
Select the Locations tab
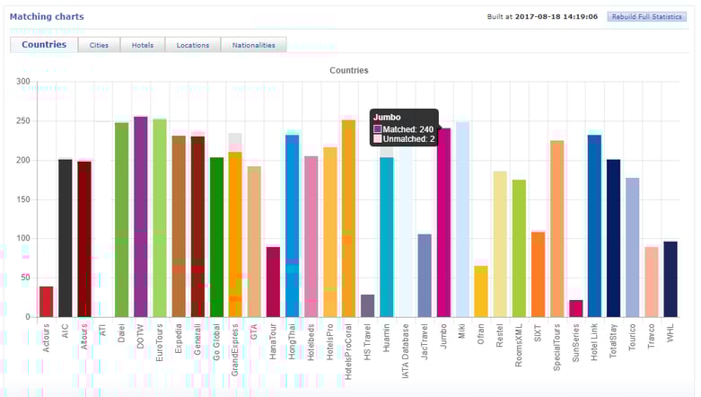click(x=193, y=45)
